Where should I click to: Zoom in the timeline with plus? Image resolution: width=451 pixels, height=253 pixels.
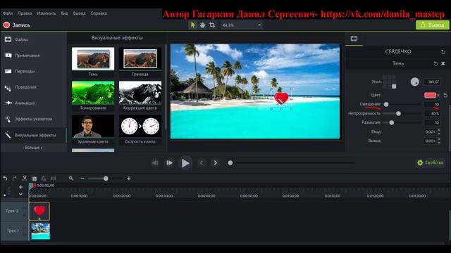click(x=129, y=179)
